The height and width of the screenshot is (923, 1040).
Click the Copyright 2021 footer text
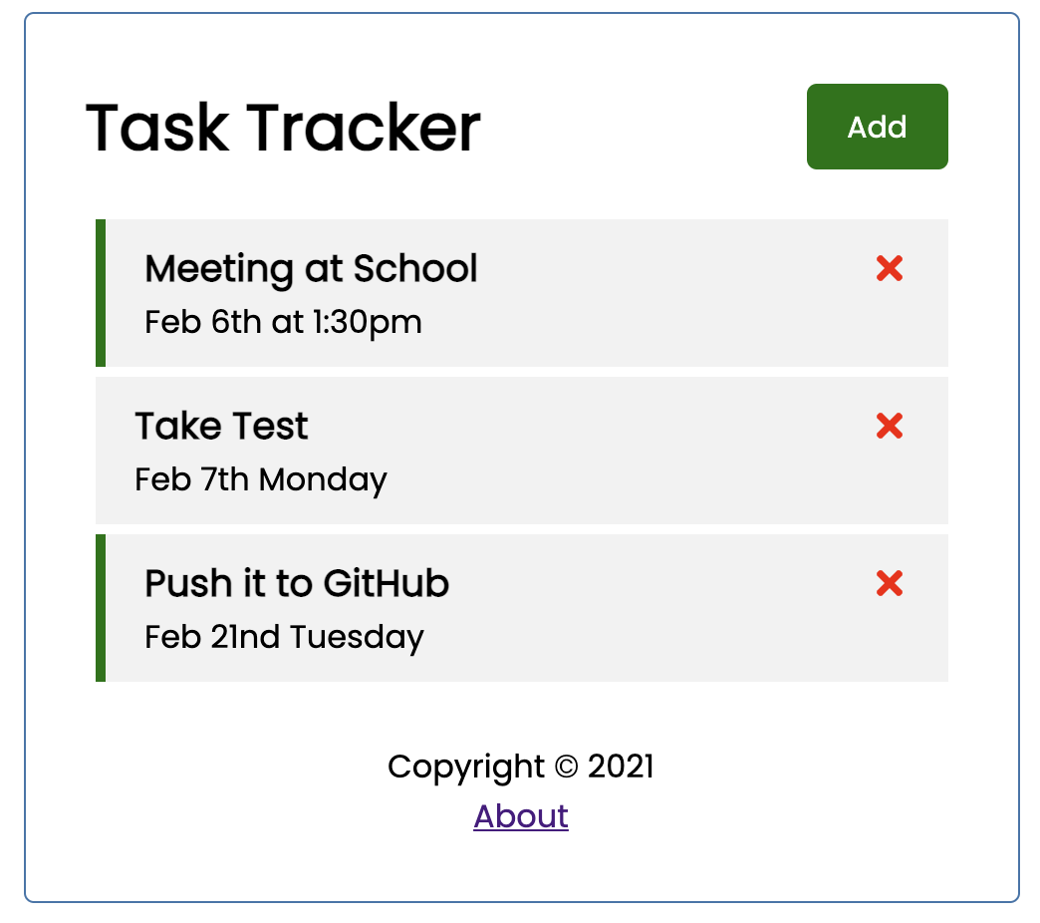pyautogui.click(x=521, y=767)
